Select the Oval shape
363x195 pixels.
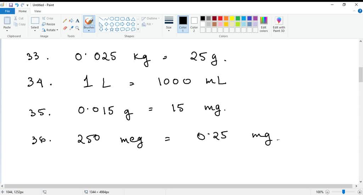(x=112, y=19)
